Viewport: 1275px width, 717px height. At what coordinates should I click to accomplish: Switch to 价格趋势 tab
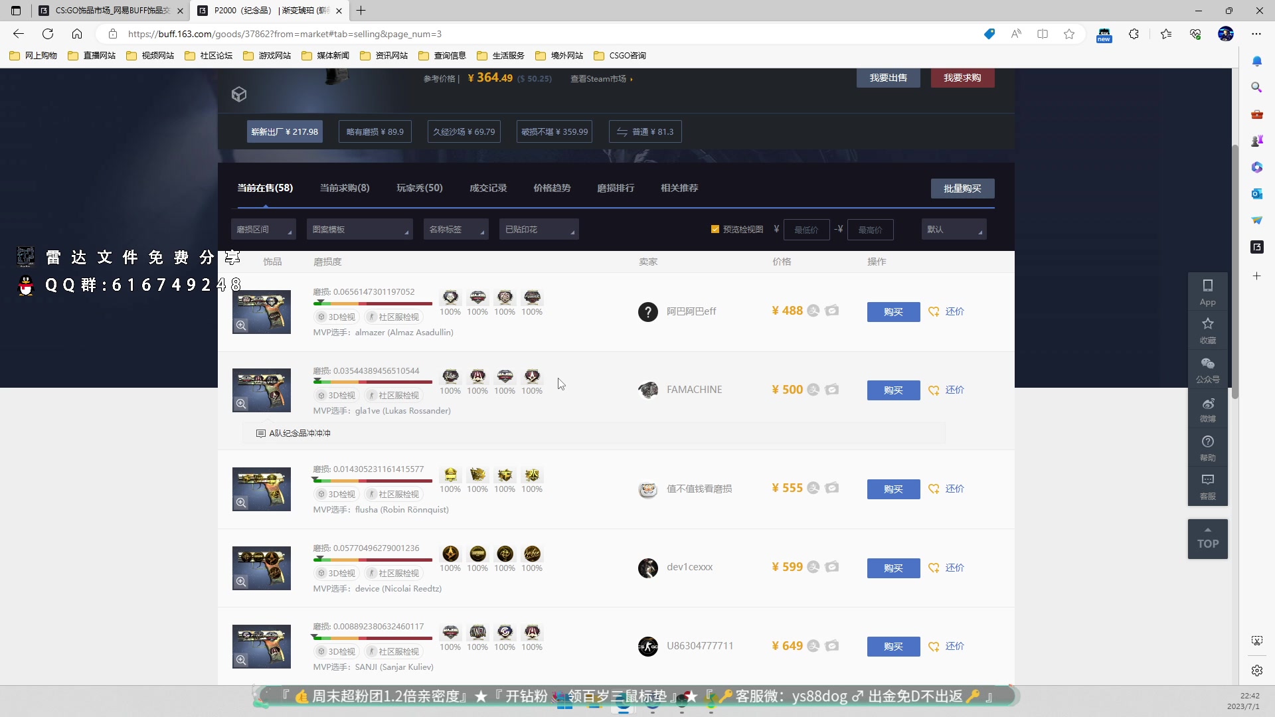click(x=552, y=188)
